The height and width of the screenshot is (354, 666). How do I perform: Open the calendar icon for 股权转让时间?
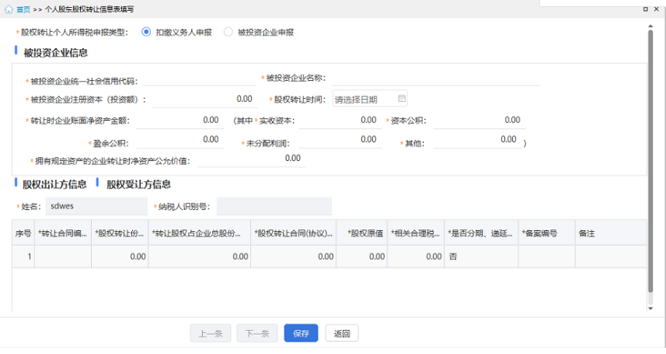coord(401,99)
